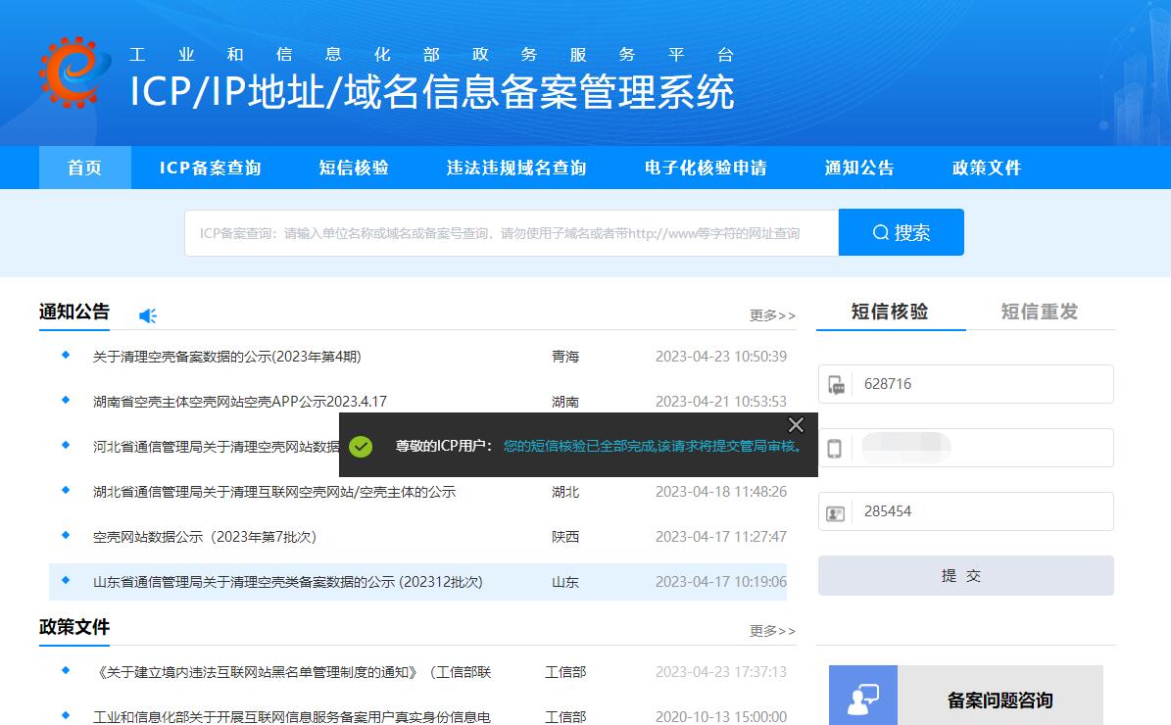Focus the ICP备案查询 search input field
The height and width of the screenshot is (725, 1171).
pyautogui.click(x=511, y=233)
